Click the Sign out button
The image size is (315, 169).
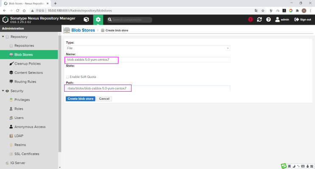tap(303, 20)
